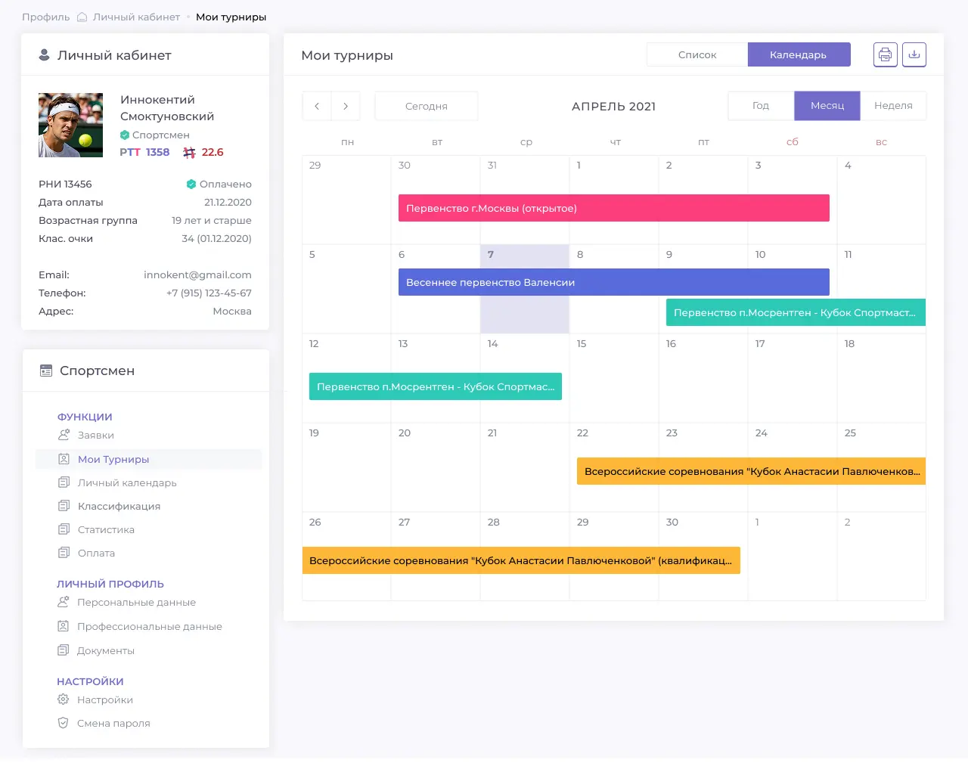The height and width of the screenshot is (763, 968).
Task: Click the athlete profile photo
Action: [70, 125]
